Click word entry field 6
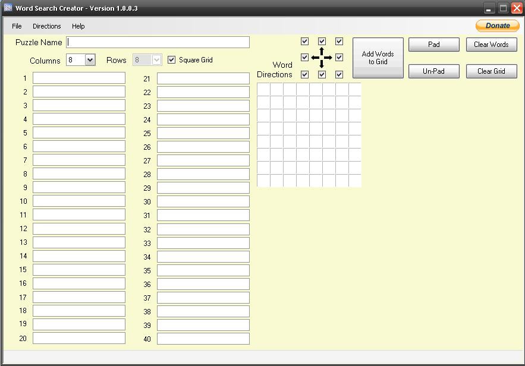The height and width of the screenshot is (366, 525). click(x=79, y=147)
